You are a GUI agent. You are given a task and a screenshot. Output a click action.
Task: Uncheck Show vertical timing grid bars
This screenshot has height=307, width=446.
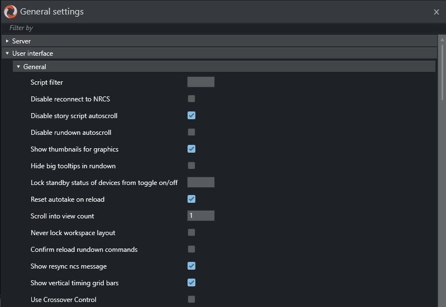click(191, 282)
